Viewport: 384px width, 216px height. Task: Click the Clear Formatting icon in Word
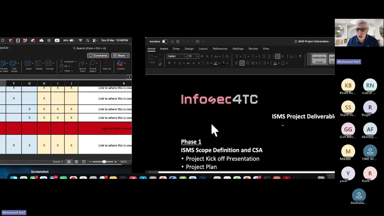click(x=227, y=56)
